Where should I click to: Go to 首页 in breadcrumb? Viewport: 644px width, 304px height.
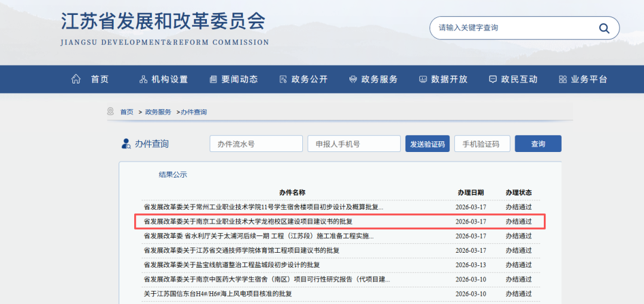pyautogui.click(x=126, y=111)
